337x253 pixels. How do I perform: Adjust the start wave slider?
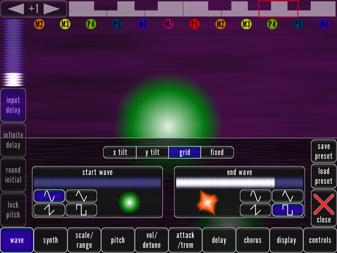click(x=97, y=182)
